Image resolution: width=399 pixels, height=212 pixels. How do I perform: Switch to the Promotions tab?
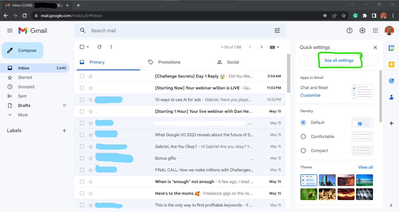[x=169, y=62]
